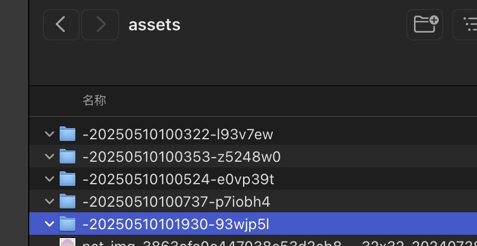Click folder icon for -20250510100737-p7iobh4

point(67,201)
